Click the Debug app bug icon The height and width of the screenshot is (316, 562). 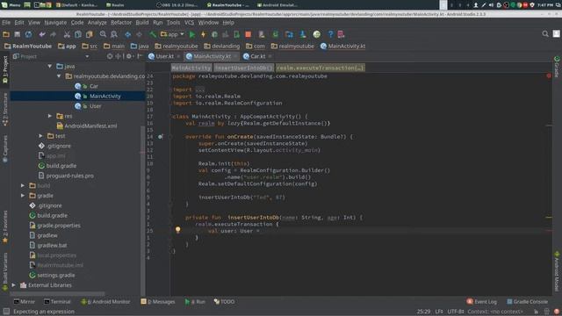(x=214, y=34)
